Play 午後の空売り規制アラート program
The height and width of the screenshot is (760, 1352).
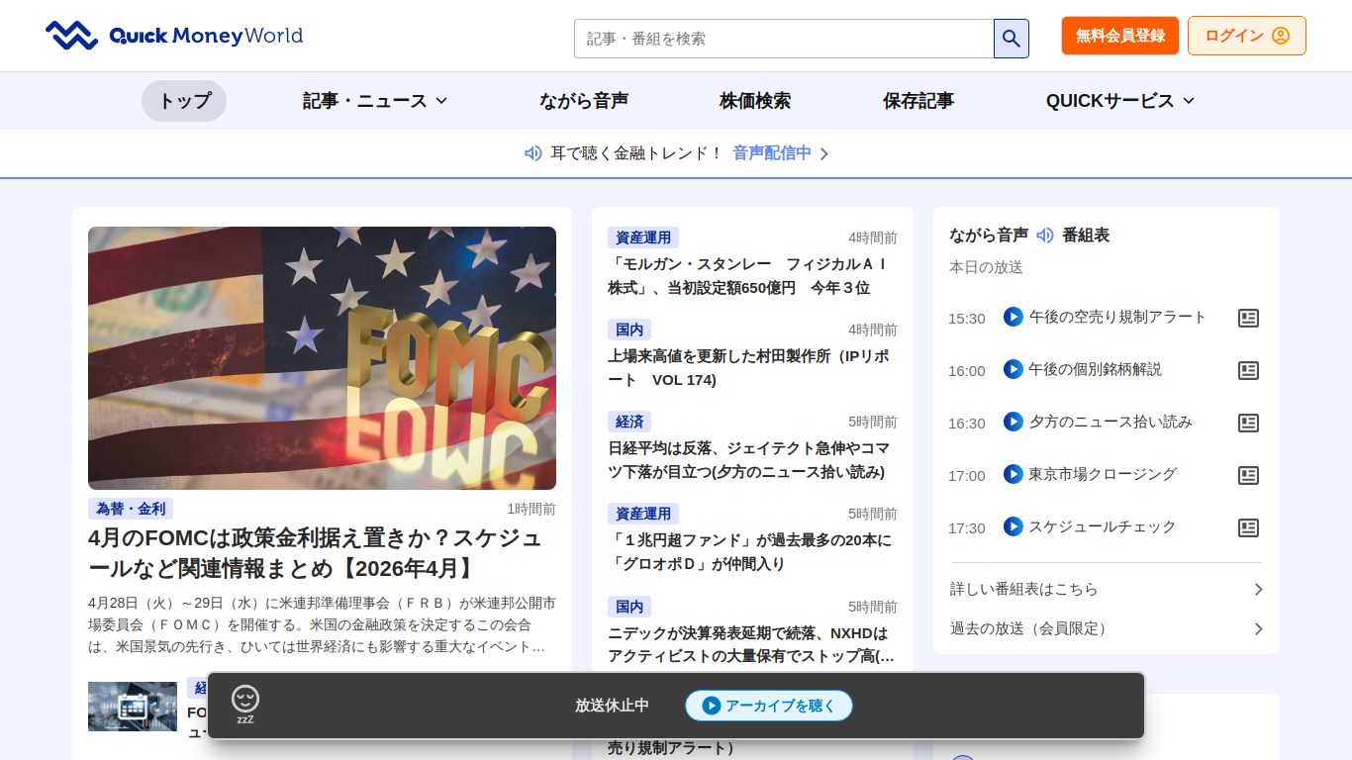pos(1013,317)
